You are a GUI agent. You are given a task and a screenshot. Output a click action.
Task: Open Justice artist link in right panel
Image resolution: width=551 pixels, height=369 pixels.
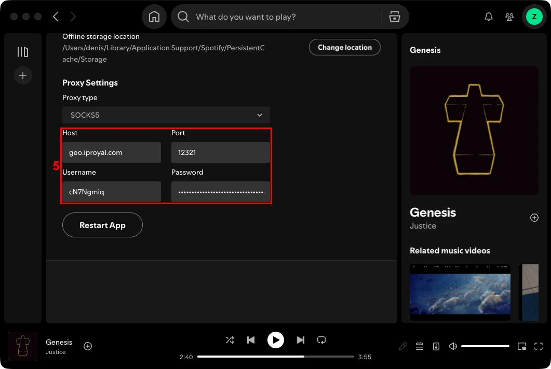coord(423,226)
